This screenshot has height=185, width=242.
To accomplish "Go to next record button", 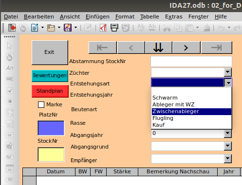I will 186,48.
